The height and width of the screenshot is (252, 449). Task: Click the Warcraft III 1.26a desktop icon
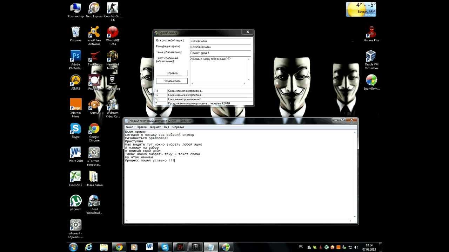113,36
